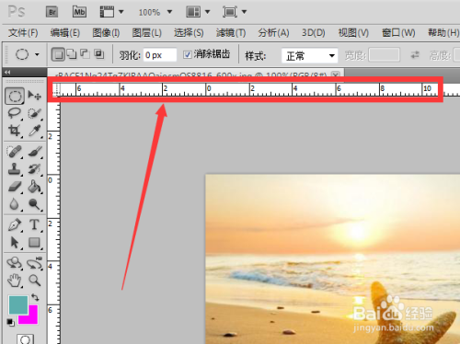Enable Intersect with Selection mode

click(98, 54)
